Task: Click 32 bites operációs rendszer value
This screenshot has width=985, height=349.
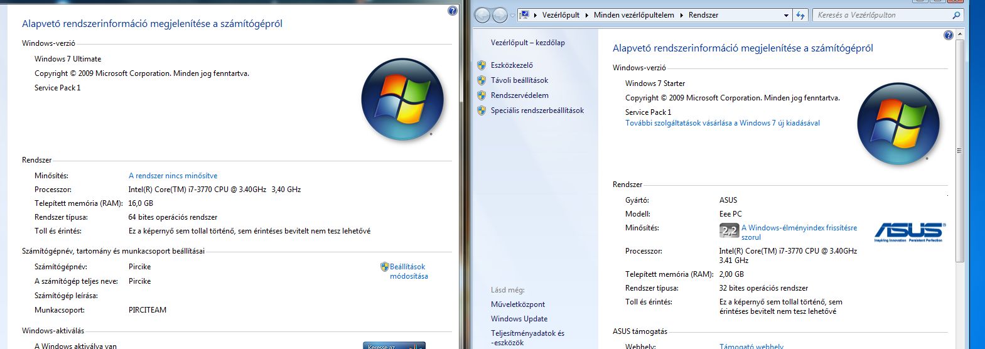Action: pos(763,288)
